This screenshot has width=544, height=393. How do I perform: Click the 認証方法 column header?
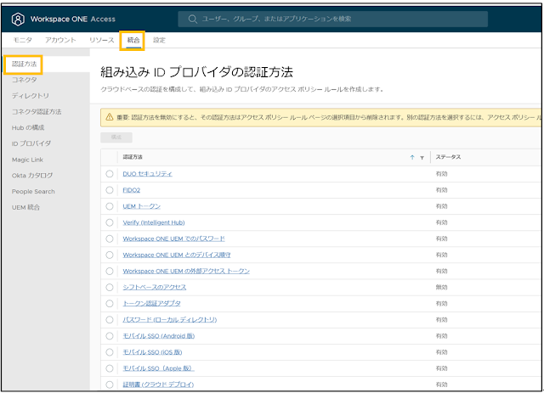click(x=133, y=157)
